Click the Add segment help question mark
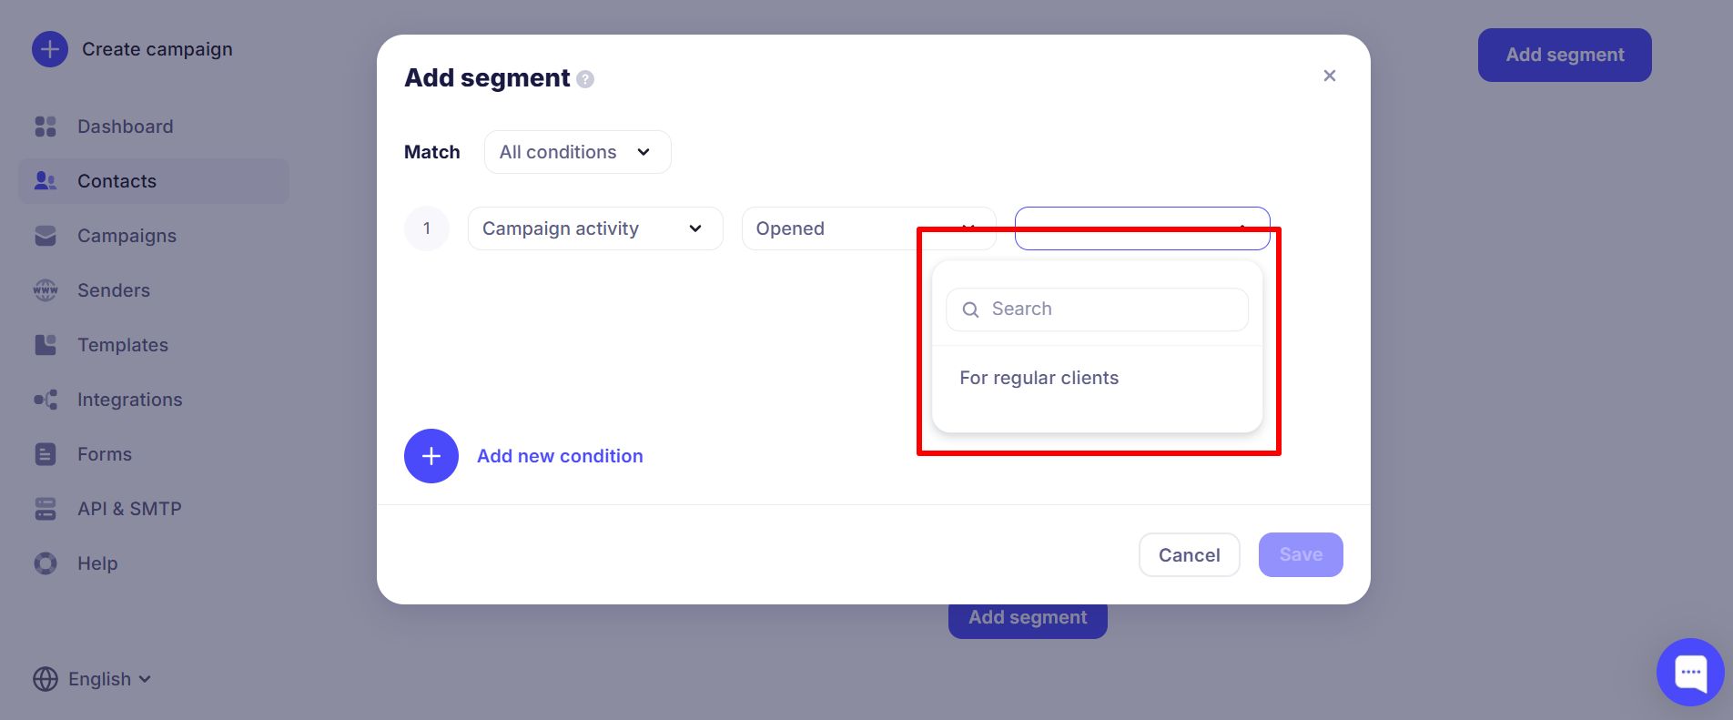This screenshot has width=1733, height=720. click(585, 79)
